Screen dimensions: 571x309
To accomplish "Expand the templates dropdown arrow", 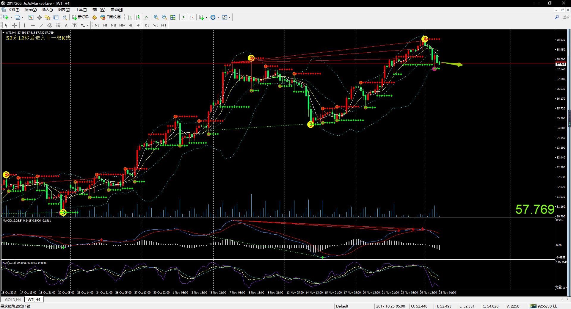I will (x=230, y=18).
